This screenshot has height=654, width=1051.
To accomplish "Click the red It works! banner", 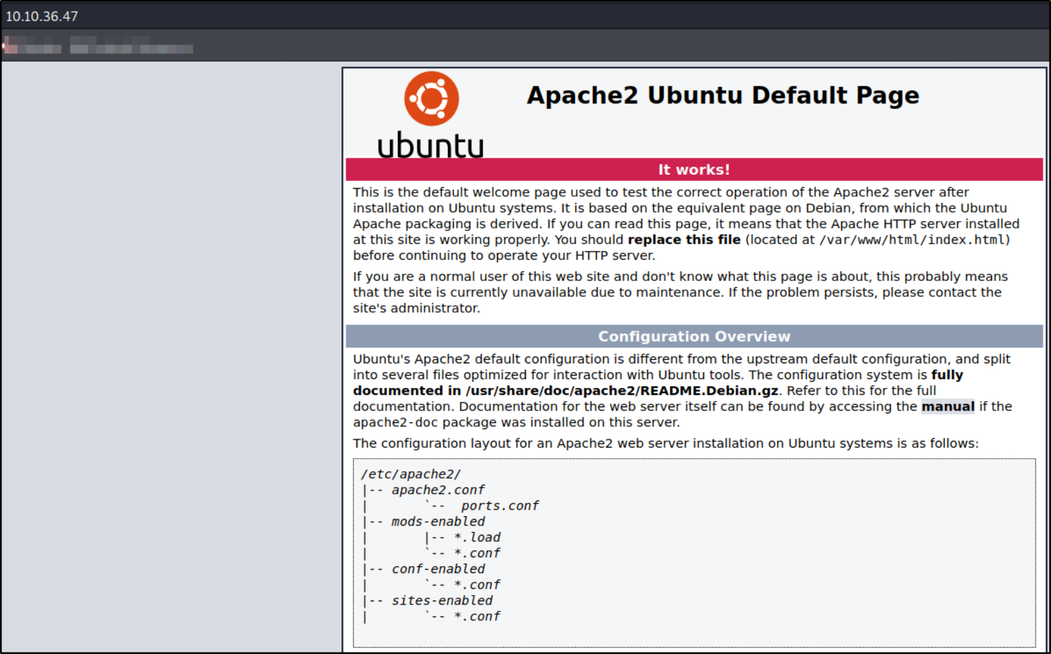I will click(x=694, y=169).
